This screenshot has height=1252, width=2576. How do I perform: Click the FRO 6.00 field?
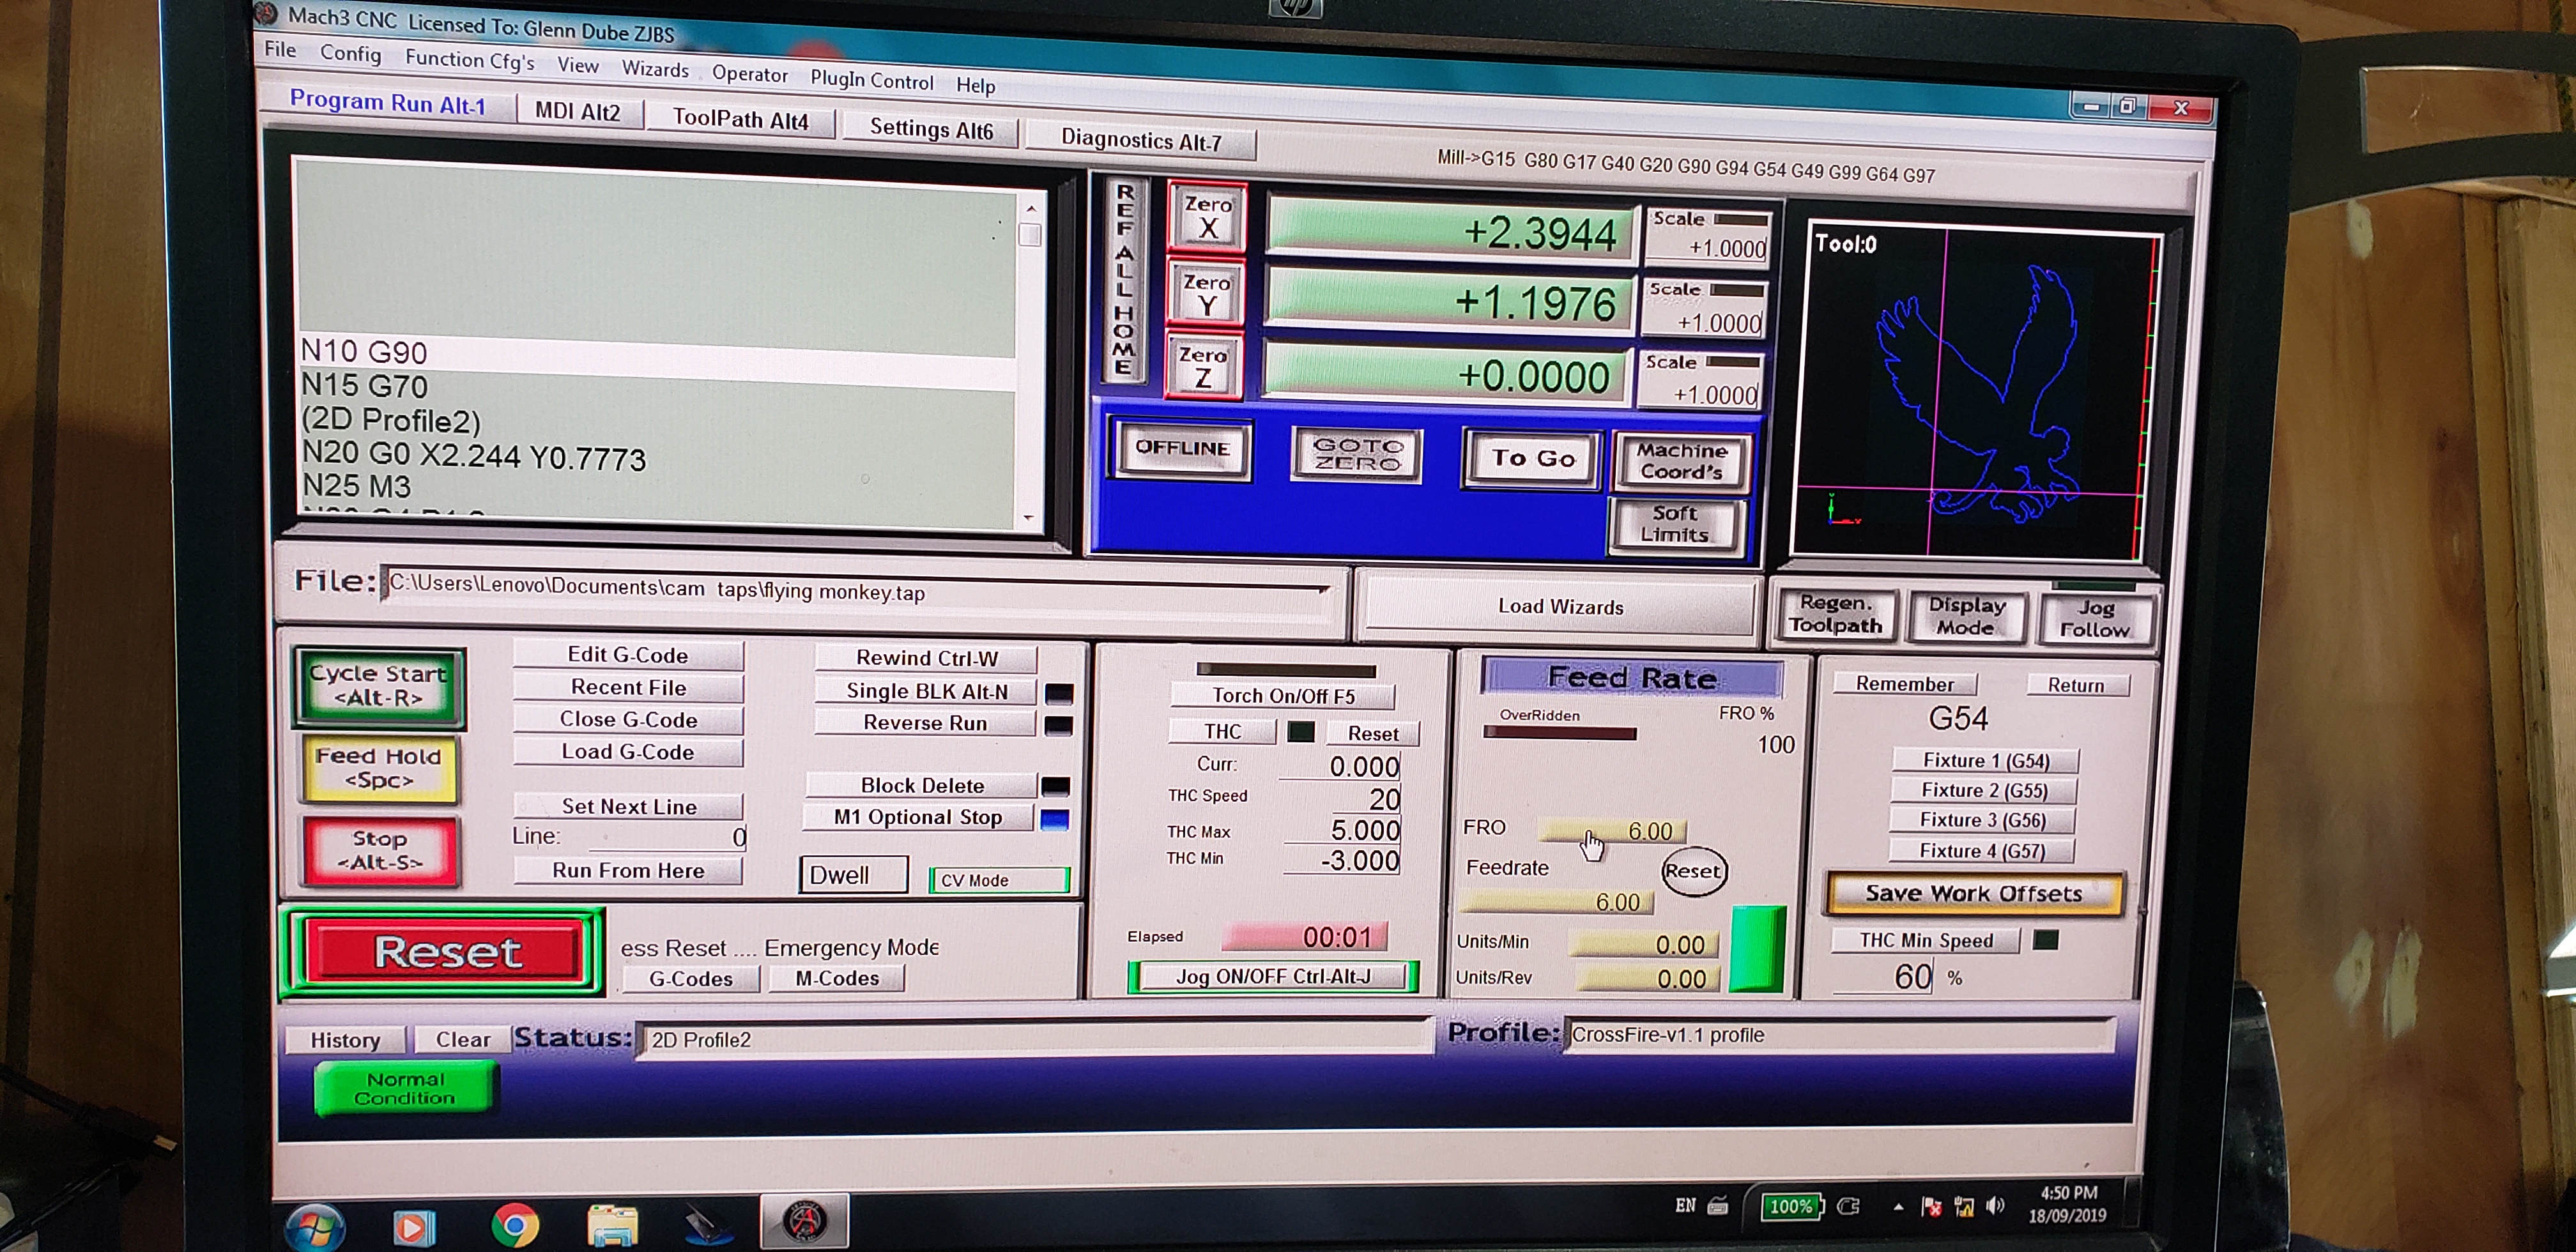point(1612,831)
